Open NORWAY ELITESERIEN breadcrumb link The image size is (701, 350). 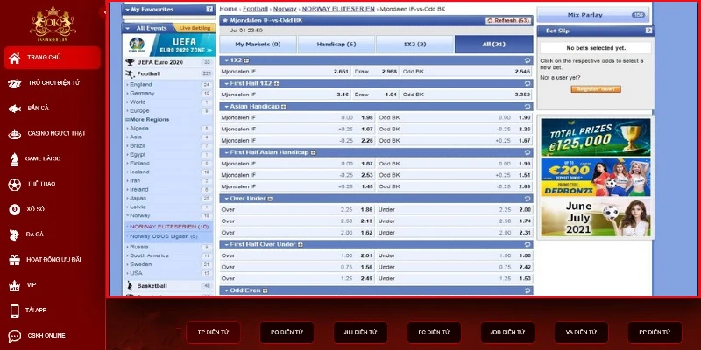coord(338,9)
